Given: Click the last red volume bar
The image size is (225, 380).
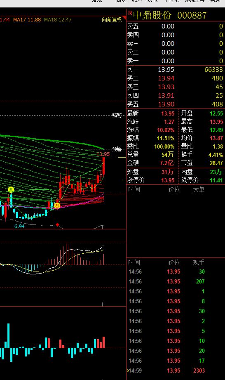Looking at the screenshot, I should click(x=104, y=342).
